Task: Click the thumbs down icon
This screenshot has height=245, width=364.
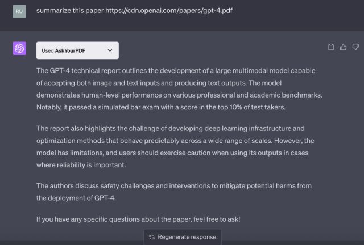Action: (355, 47)
